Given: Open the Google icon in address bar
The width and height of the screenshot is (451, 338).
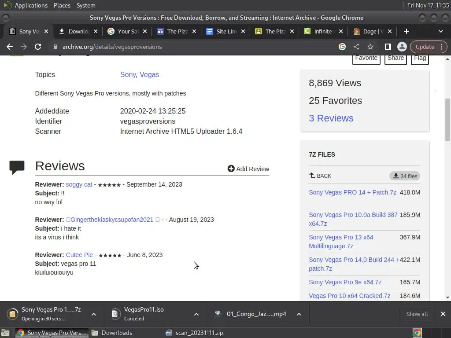Looking at the screenshot, I should [x=342, y=47].
